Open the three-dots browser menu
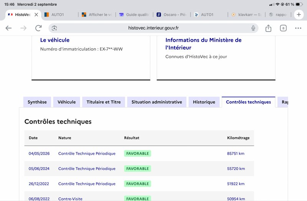The height and width of the screenshot is (201, 307). [298, 28]
